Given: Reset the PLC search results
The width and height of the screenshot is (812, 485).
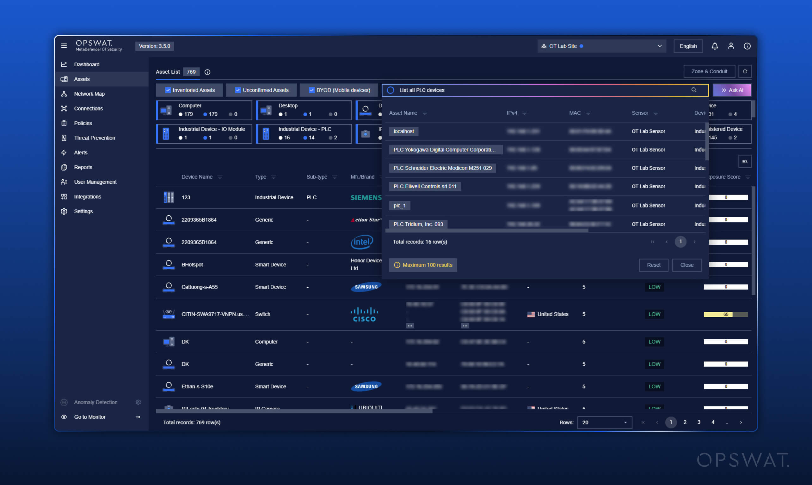Looking at the screenshot, I should pos(653,265).
